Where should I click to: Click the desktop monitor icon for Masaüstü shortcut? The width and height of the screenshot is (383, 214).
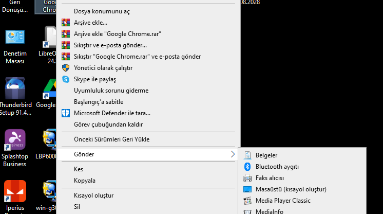247,189
